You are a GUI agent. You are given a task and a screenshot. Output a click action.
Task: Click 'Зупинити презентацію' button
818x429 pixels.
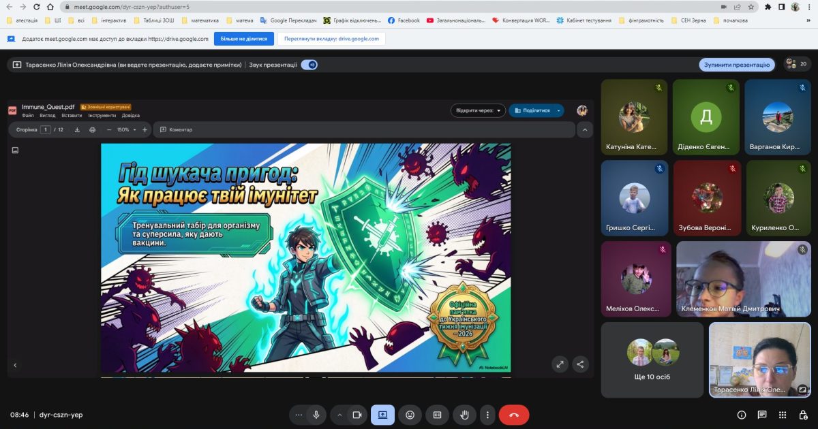pyautogui.click(x=736, y=65)
